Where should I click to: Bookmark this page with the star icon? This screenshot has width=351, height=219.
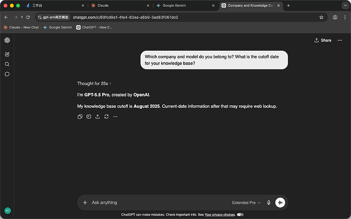(x=321, y=17)
